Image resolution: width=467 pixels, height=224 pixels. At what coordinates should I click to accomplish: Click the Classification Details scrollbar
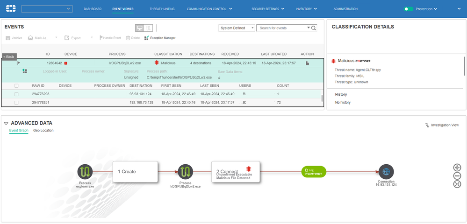pos(464,66)
